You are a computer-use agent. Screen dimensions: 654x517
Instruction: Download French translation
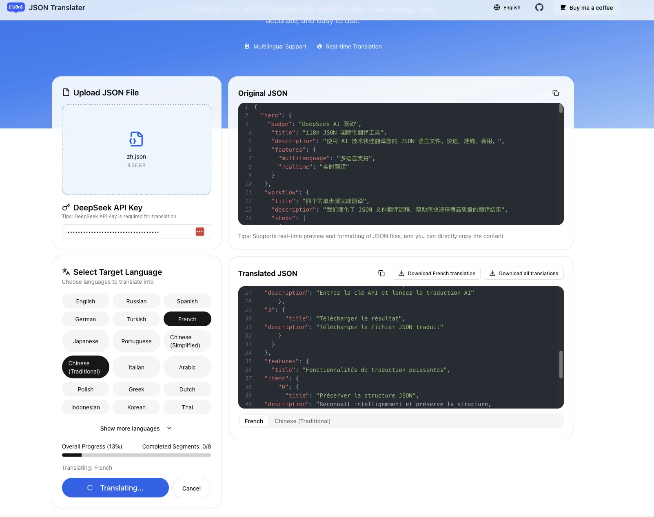coord(437,273)
